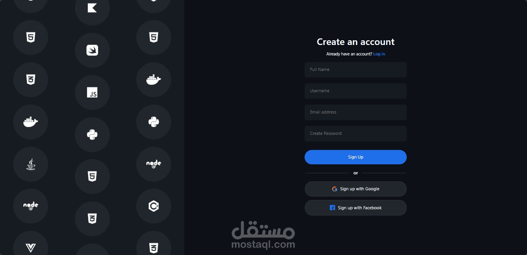Click the C# hexagon icon

click(x=154, y=207)
